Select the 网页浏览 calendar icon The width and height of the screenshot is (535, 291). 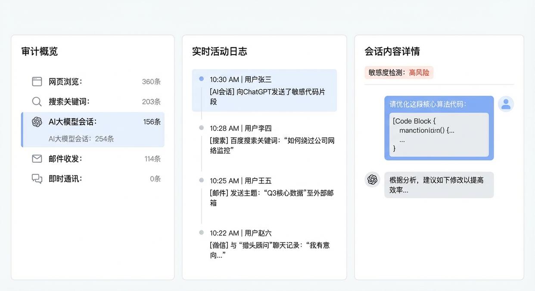coord(37,81)
